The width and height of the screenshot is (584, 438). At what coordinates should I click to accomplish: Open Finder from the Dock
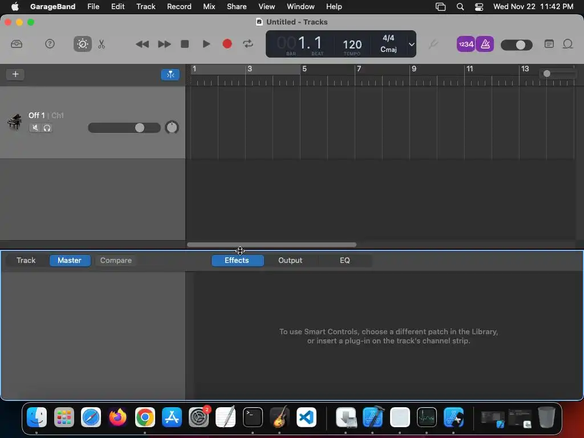[x=37, y=417]
